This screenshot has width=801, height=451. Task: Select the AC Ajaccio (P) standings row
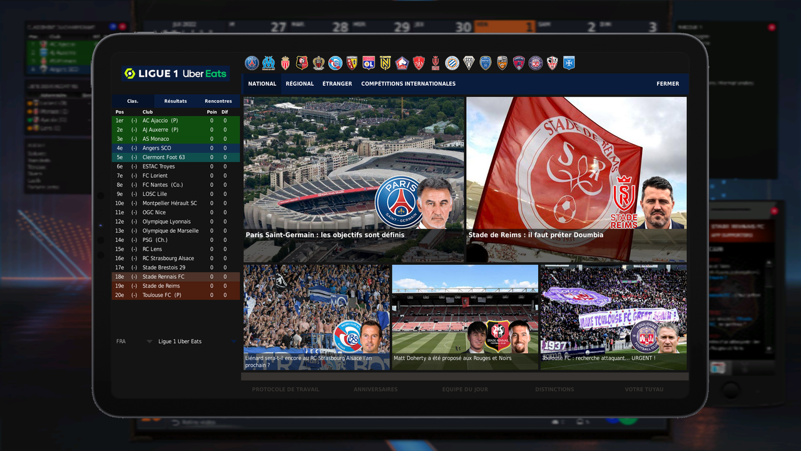[x=176, y=120]
